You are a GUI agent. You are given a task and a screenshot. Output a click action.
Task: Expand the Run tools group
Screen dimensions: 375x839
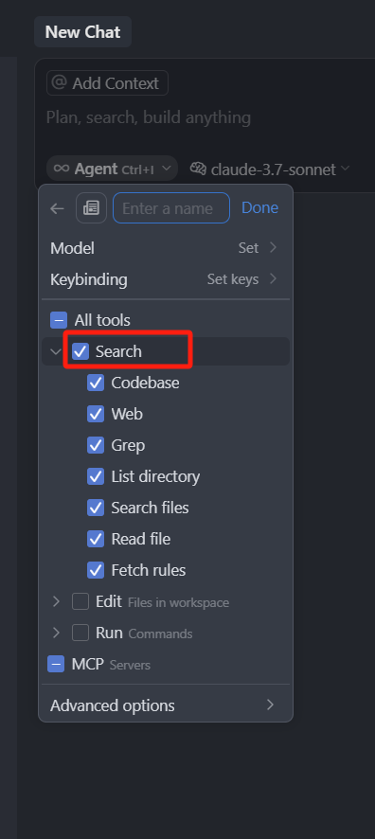[x=56, y=633]
